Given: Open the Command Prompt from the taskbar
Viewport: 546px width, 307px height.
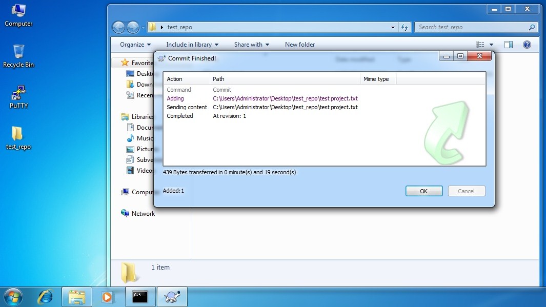Looking at the screenshot, I should point(140,296).
